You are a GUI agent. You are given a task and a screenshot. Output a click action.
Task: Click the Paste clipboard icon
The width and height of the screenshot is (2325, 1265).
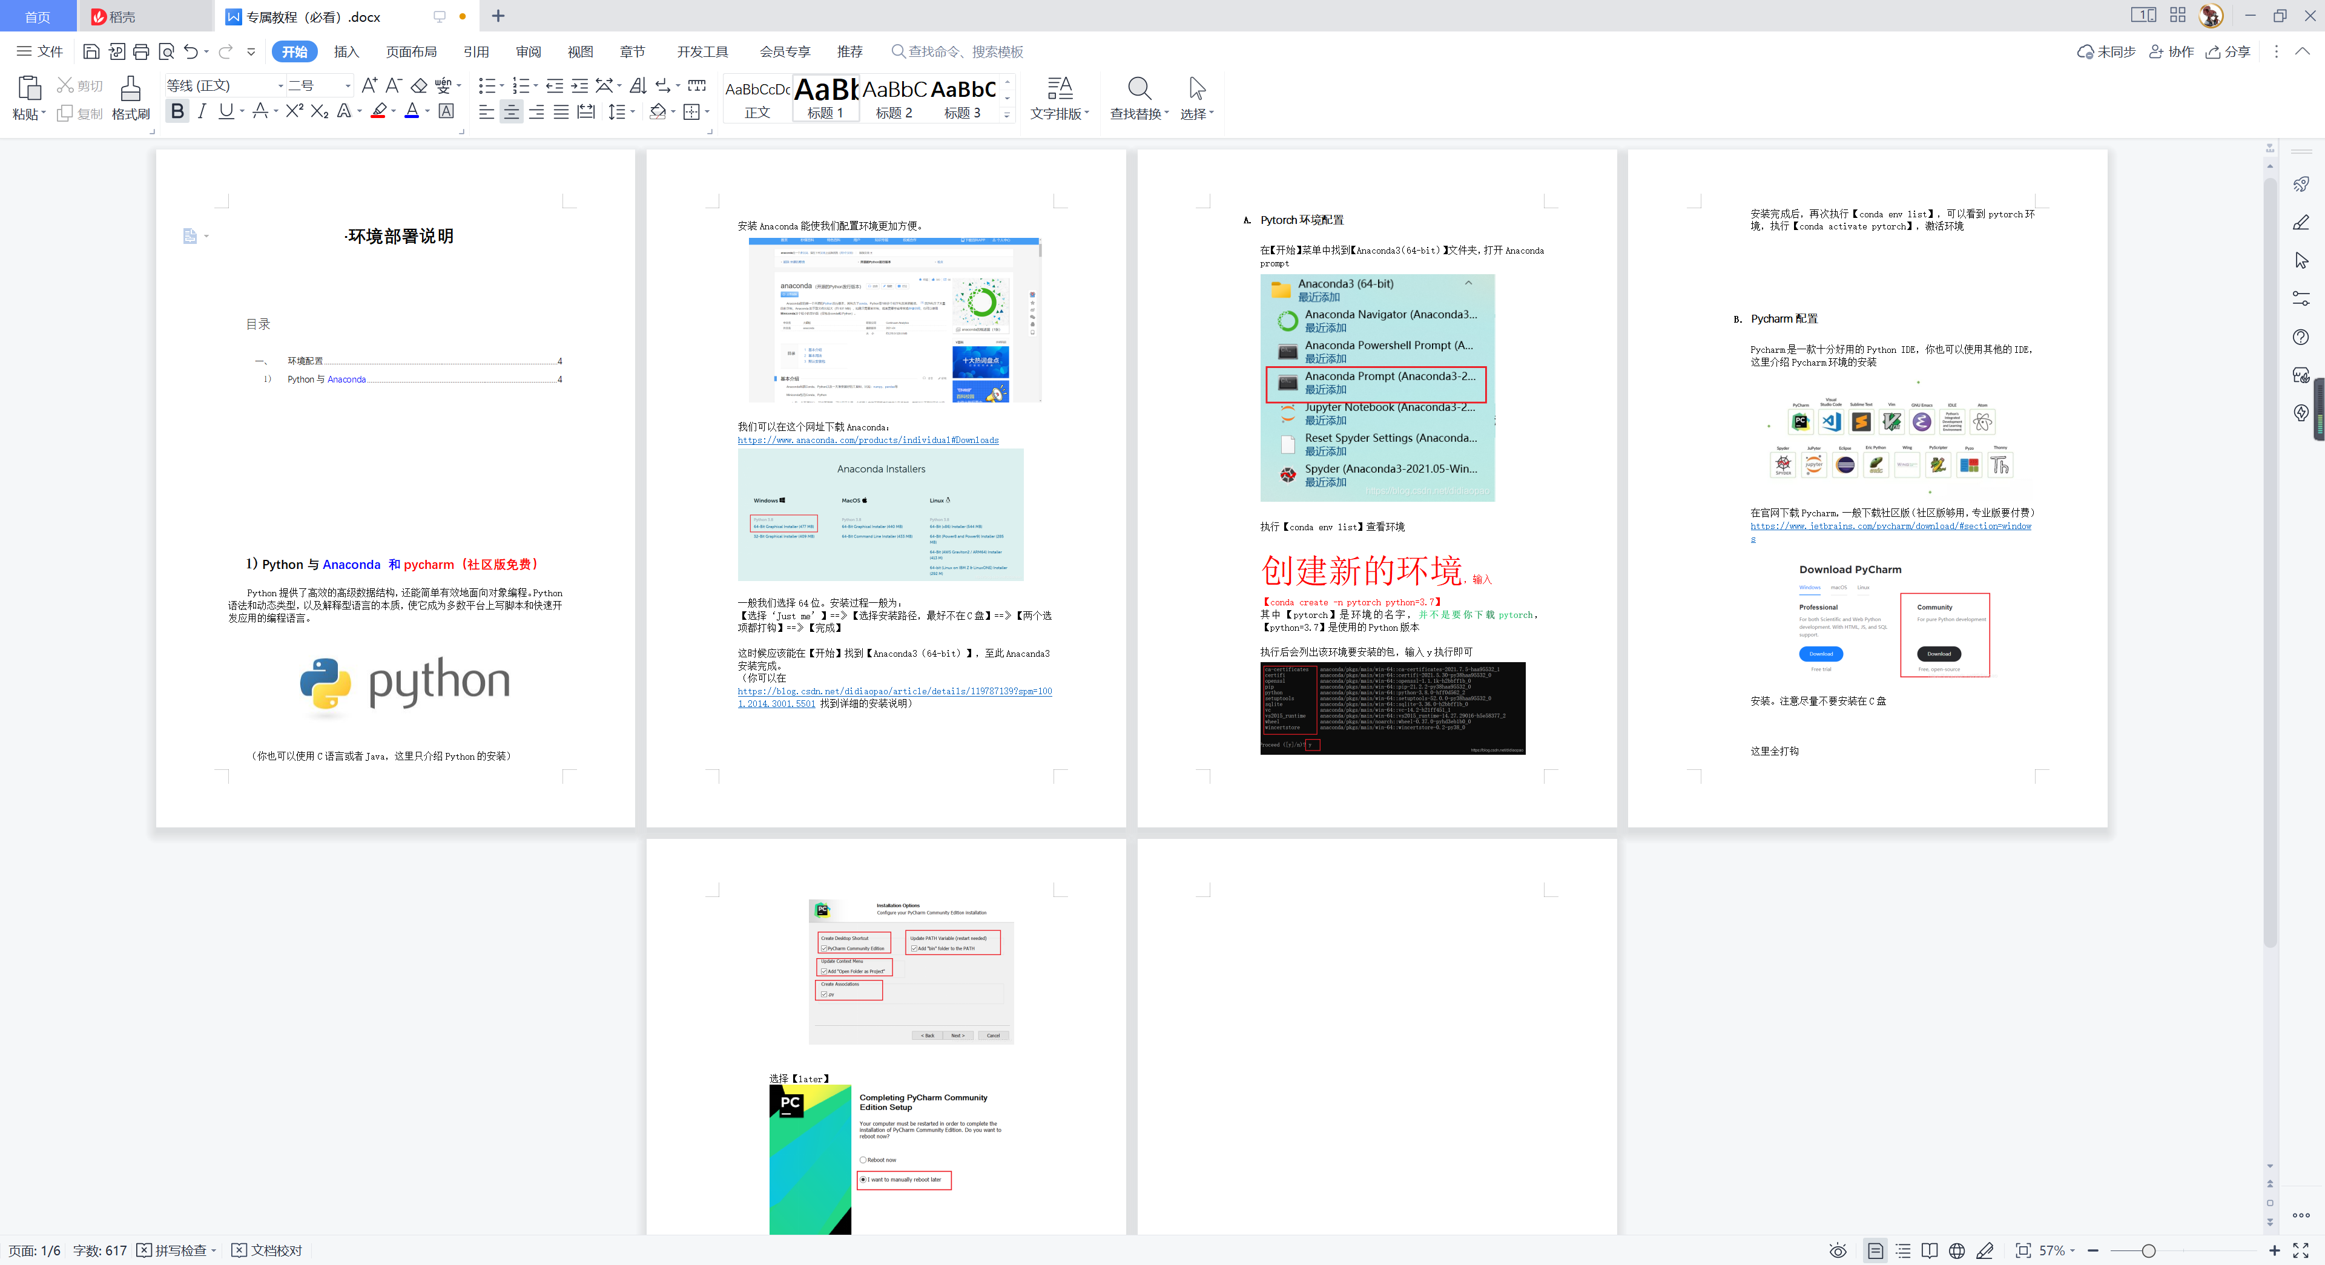29,88
